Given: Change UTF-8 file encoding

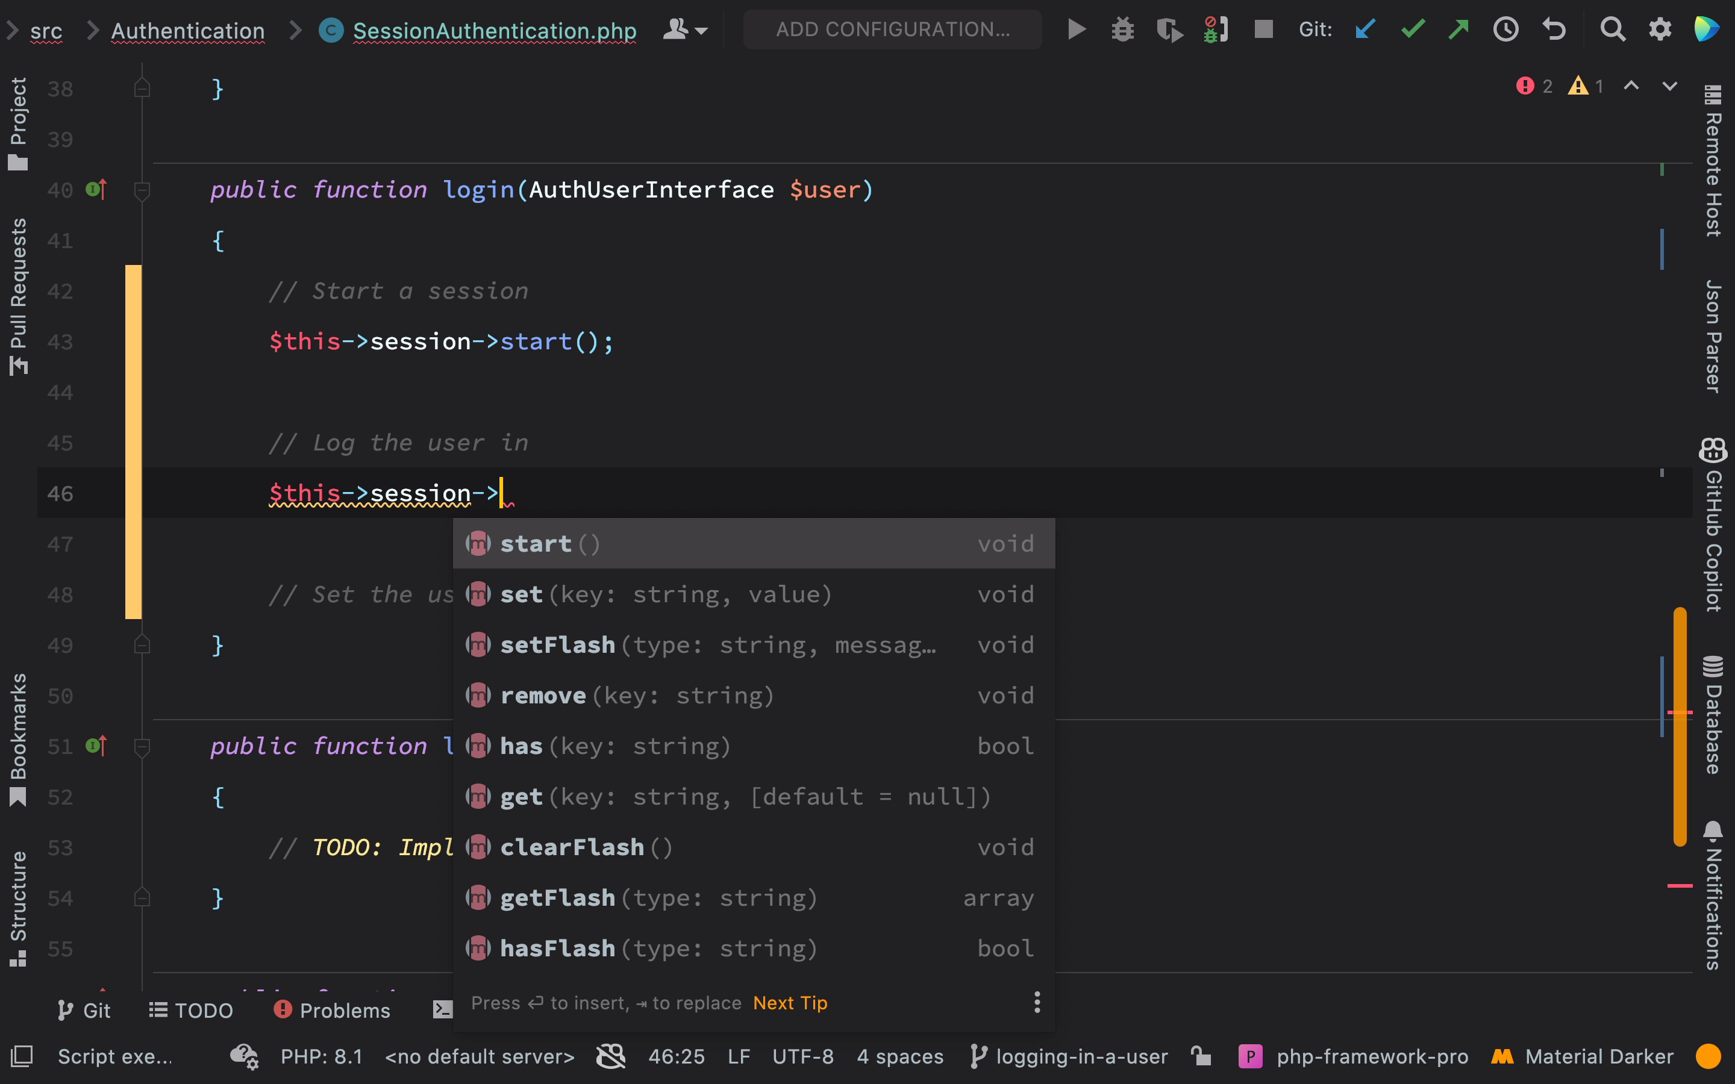Looking at the screenshot, I should click(803, 1056).
